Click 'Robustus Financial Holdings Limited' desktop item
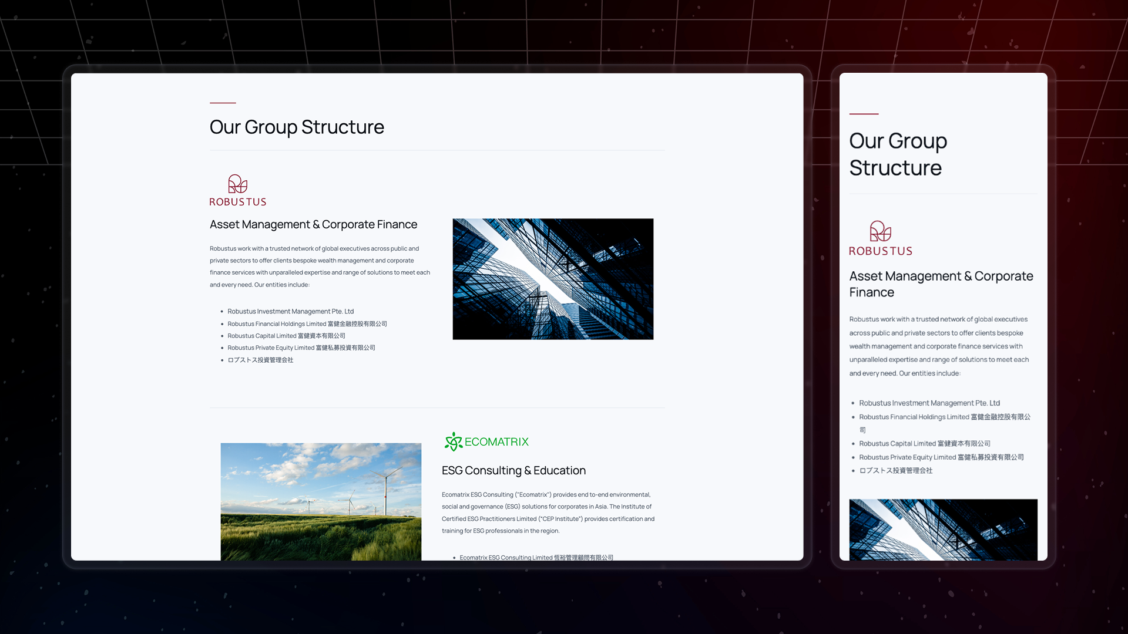The image size is (1128, 634). 307,324
